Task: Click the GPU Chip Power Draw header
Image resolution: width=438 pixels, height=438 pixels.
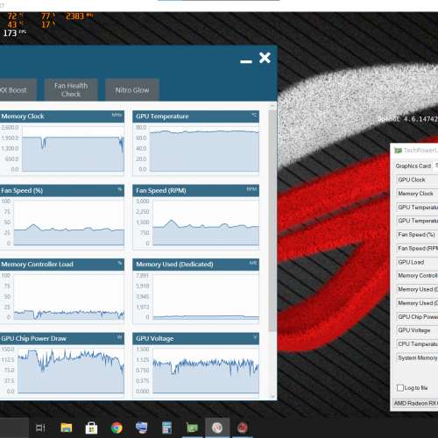Action: (x=62, y=338)
